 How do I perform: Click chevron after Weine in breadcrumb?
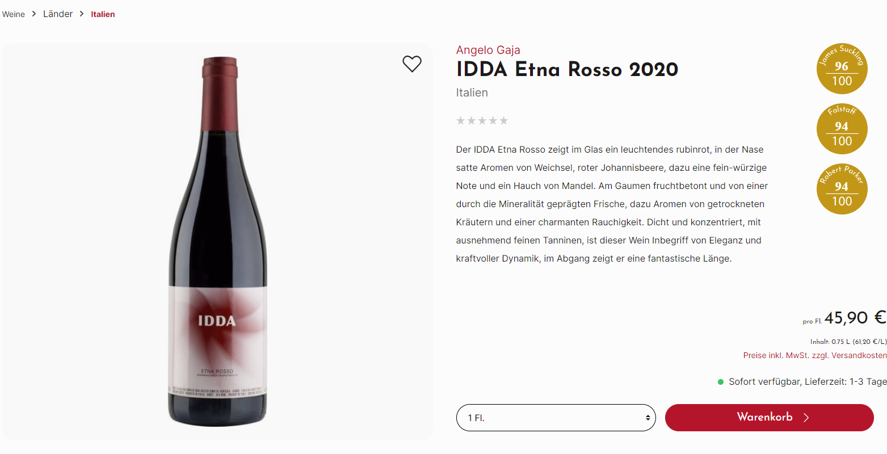point(34,14)
